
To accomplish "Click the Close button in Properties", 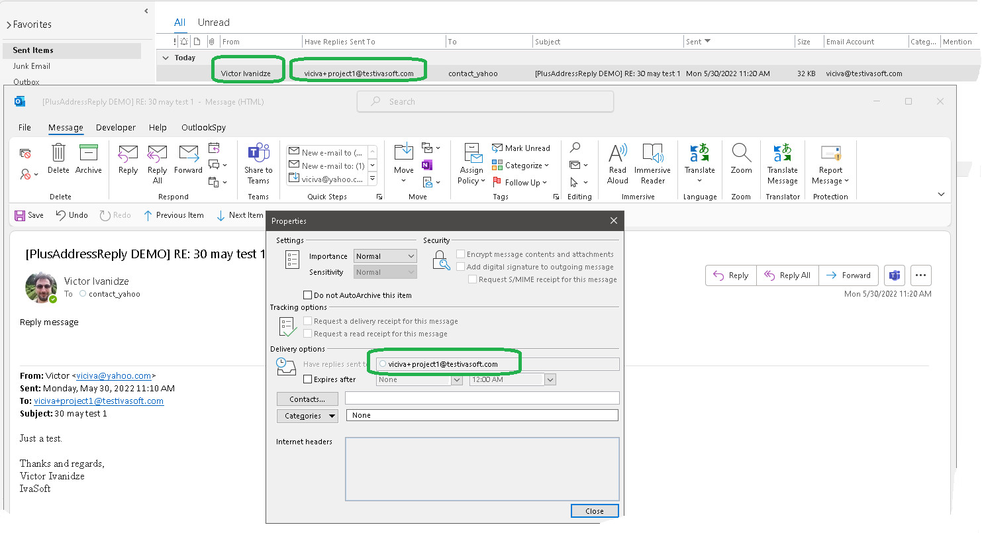I will coord(594,510).
